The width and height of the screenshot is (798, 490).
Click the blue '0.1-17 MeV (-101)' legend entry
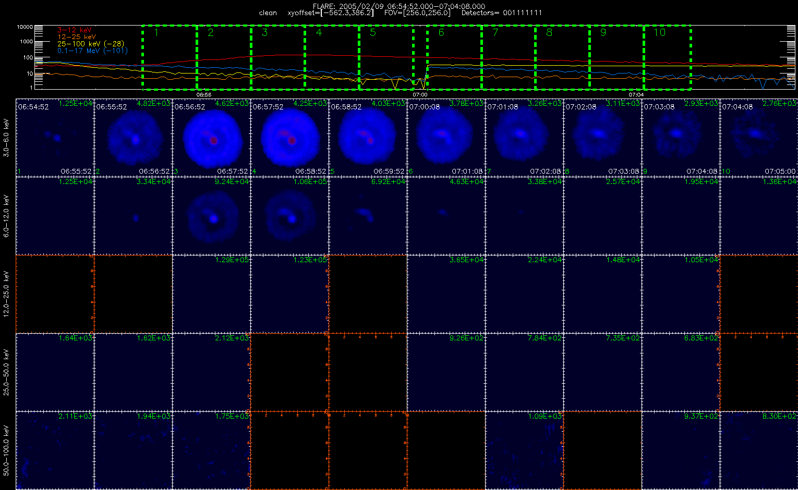tap(92, 51)
